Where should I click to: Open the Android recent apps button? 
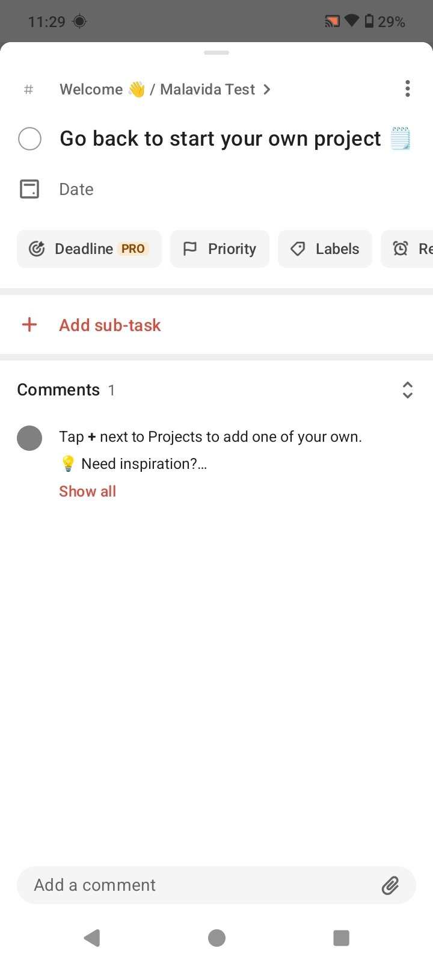tap(341, 938)
